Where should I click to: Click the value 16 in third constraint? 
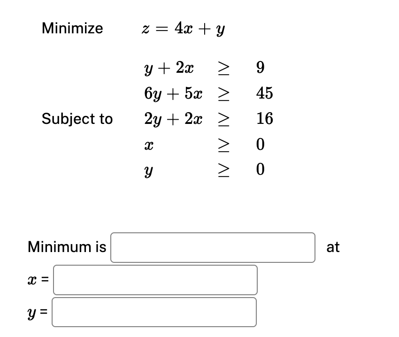(264, 119)
